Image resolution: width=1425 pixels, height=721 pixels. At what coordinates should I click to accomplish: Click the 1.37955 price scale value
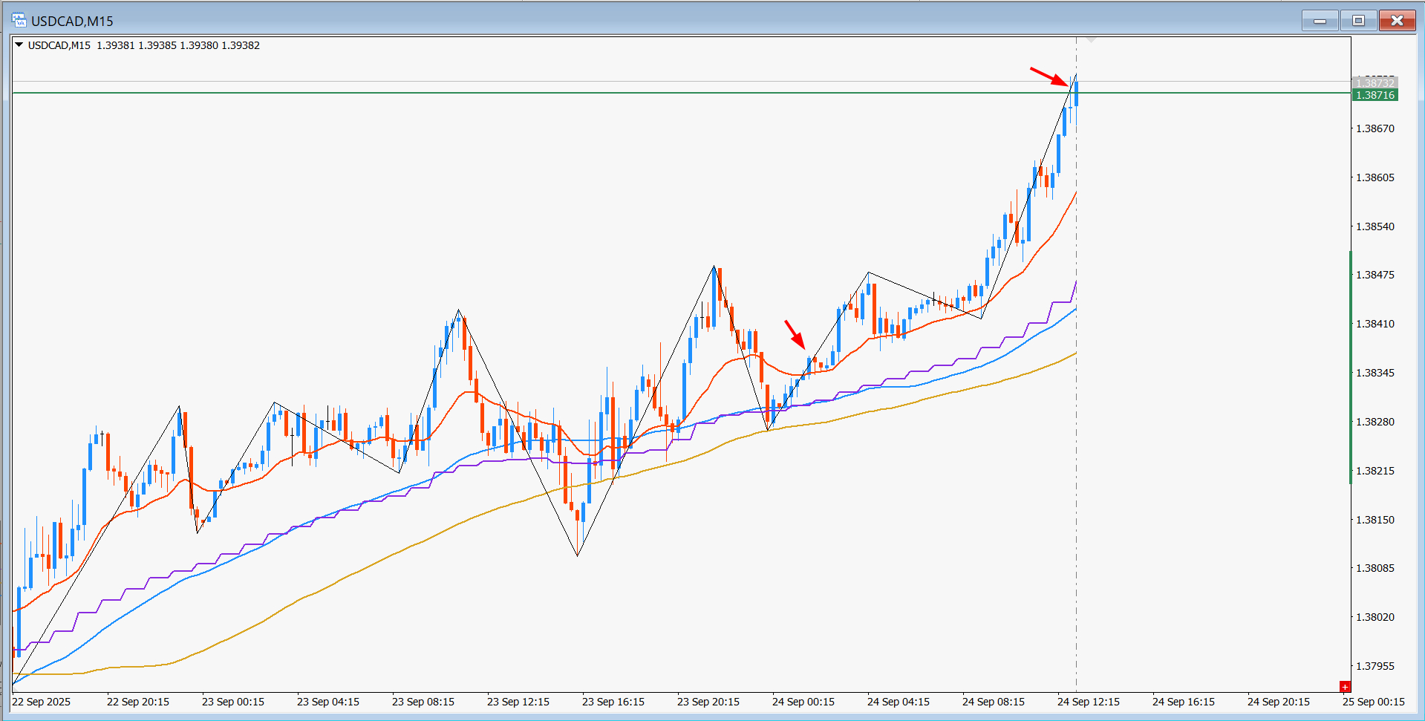pos(1375,666)
